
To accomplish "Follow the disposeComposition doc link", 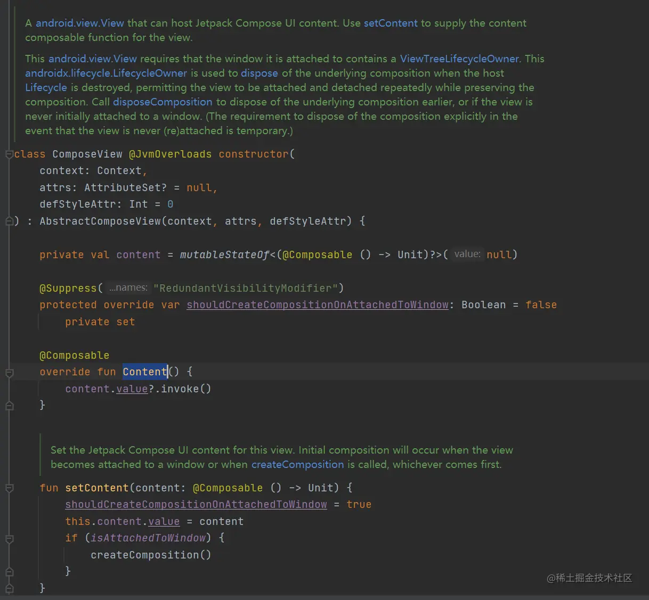I will (x=163, y=102).
